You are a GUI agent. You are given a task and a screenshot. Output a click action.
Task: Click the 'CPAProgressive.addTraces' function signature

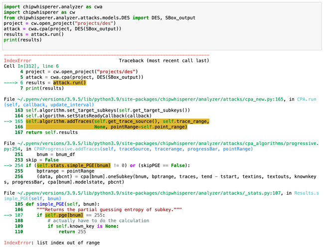(144, 149)
